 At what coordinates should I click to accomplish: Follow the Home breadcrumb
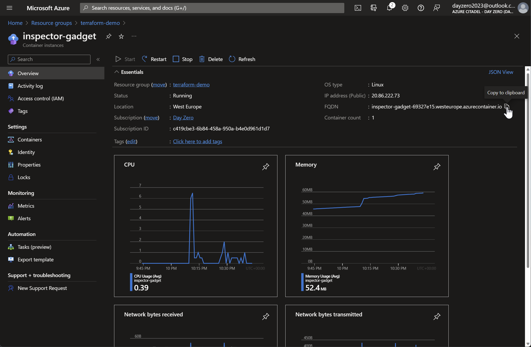click(15, 23)
